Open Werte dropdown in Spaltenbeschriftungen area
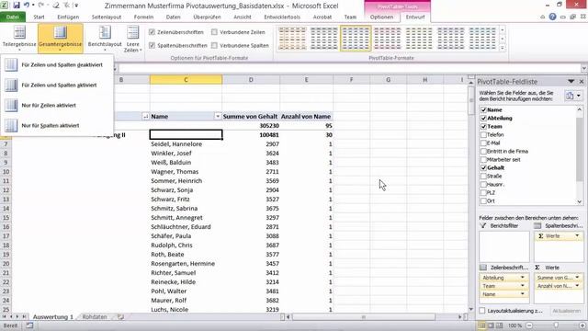The image size is (588, 331). coord(577,235)
